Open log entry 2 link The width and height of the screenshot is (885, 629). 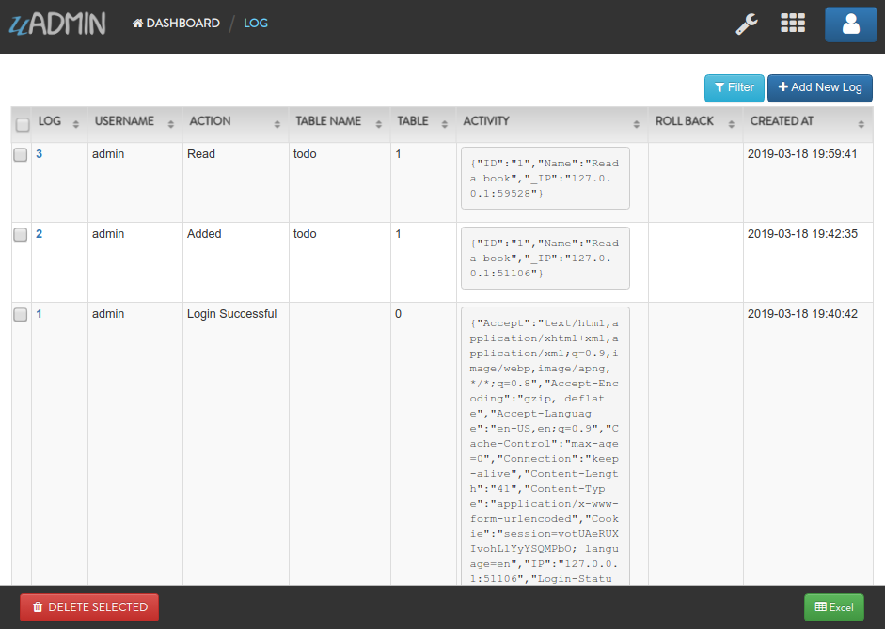point(39,234)
